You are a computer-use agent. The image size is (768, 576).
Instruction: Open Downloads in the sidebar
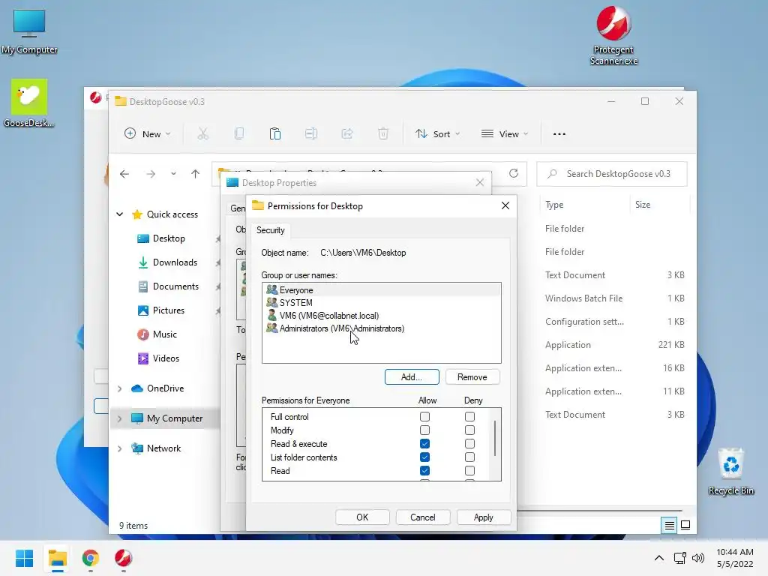(175, 262)
